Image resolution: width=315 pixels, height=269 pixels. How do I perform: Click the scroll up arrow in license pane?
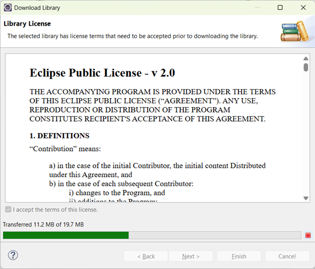[x=306, y=59]
